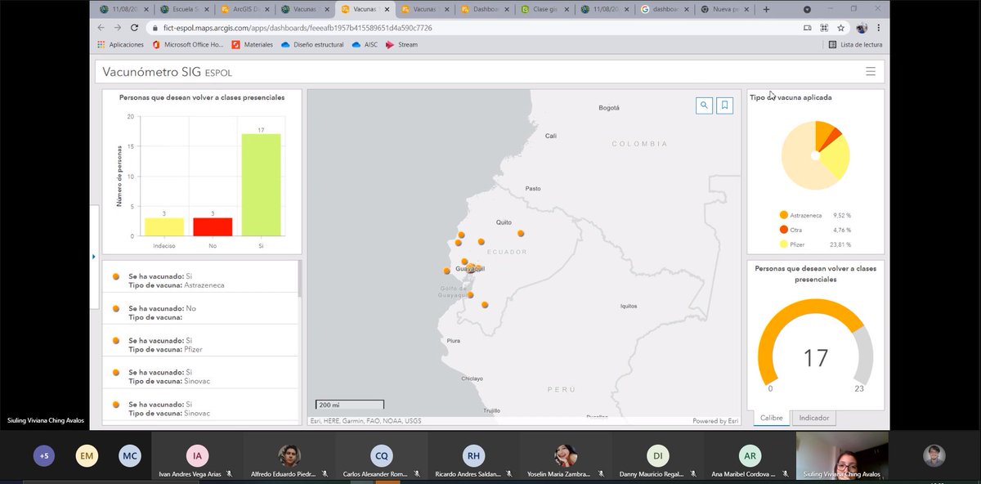
Task: Click the +5 more participants bubble
Action: coord(44,456)
